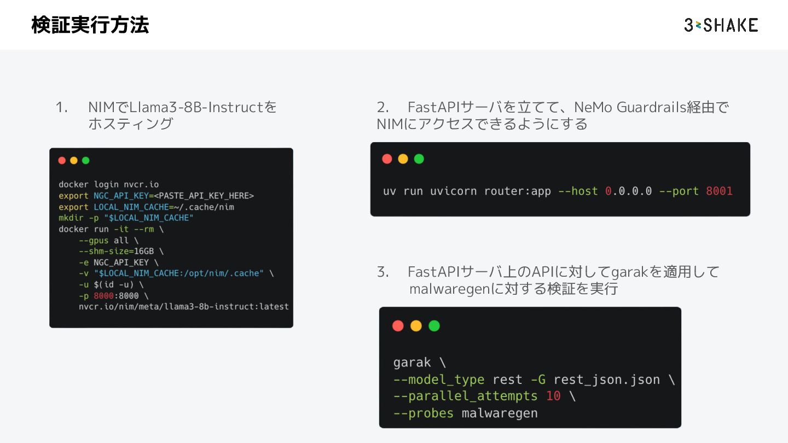Click 'uv run uvicorn' in the command
Viewport: 788px width, 443px height.
(x=430, y=191)
